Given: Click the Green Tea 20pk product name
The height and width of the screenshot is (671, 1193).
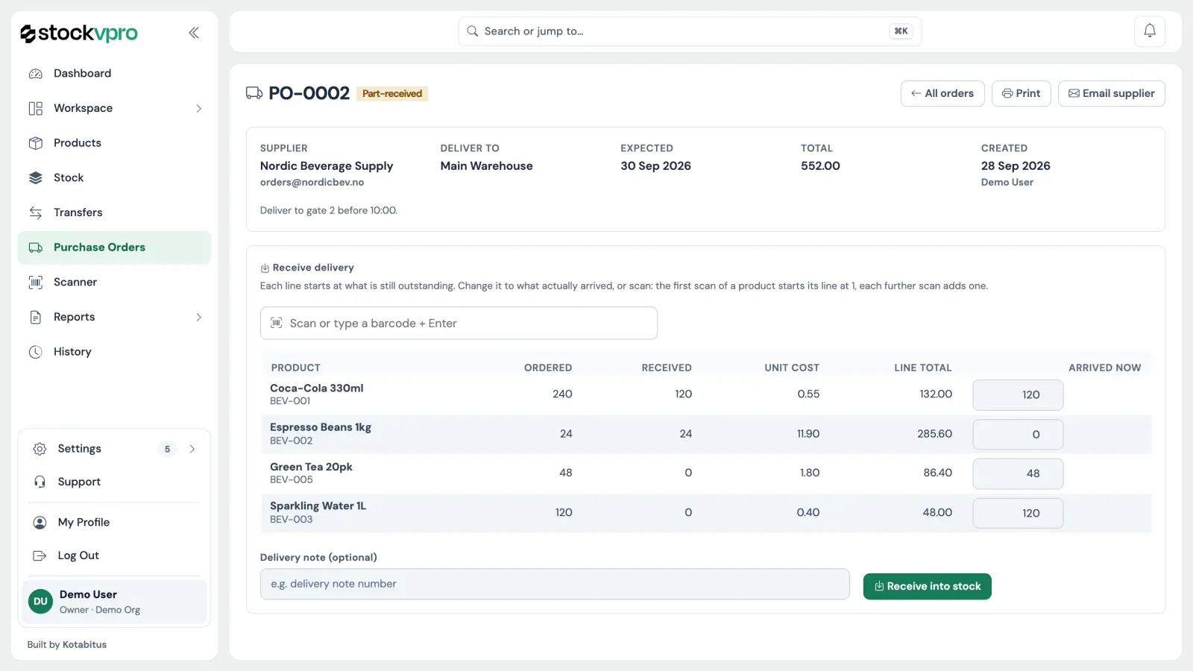Looking at the screenshot, I should 311,467.
